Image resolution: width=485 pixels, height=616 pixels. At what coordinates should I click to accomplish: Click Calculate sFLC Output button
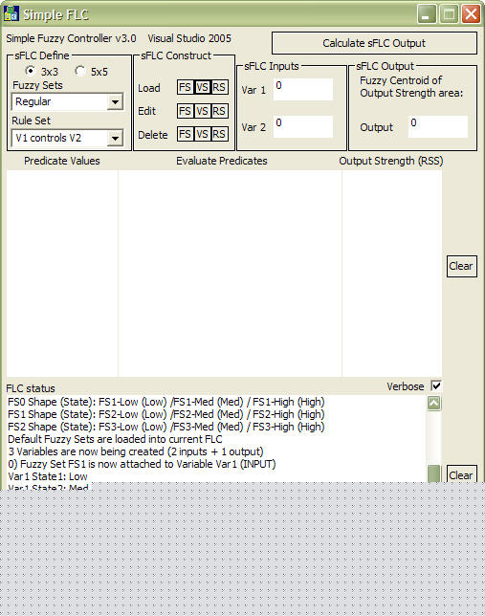(374, 43)
